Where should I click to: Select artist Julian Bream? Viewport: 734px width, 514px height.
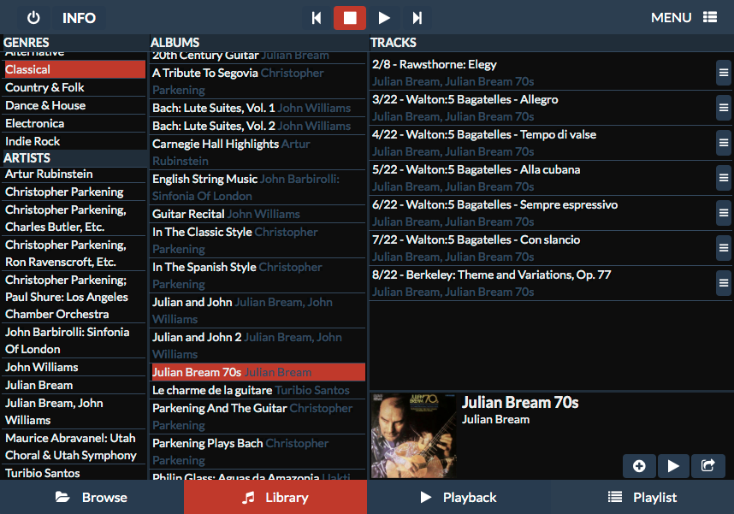coord(75,385)
